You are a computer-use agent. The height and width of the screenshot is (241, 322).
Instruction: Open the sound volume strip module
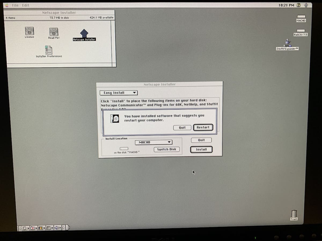pos(58,228)
